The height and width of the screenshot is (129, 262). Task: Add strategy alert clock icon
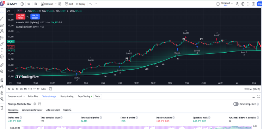click(39, 104)
